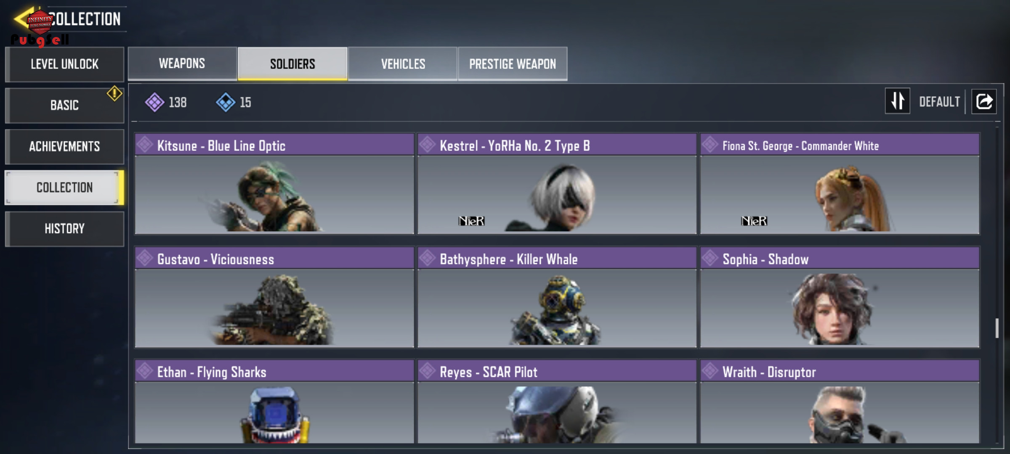Select Sophia - Shadow soldier card

(x=840, y=297)
